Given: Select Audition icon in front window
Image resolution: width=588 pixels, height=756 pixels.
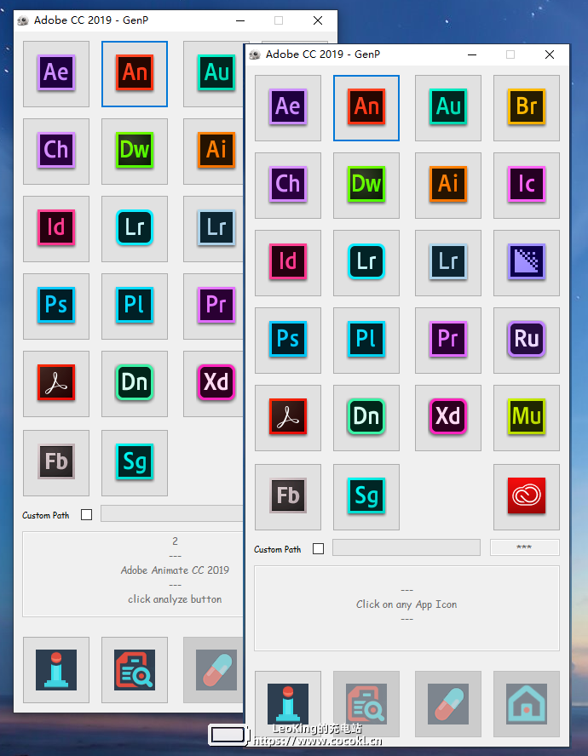Looking at the screenshot, I should [448, 107].
